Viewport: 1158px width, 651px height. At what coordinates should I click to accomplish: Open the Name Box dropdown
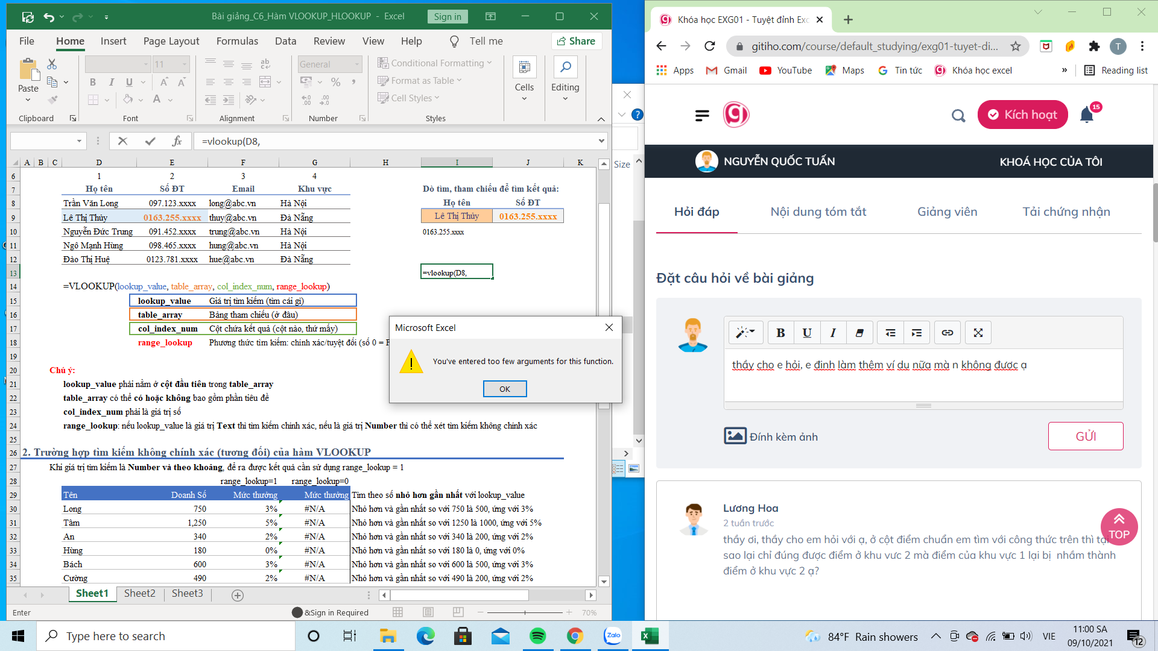click(x=79, y=141)
